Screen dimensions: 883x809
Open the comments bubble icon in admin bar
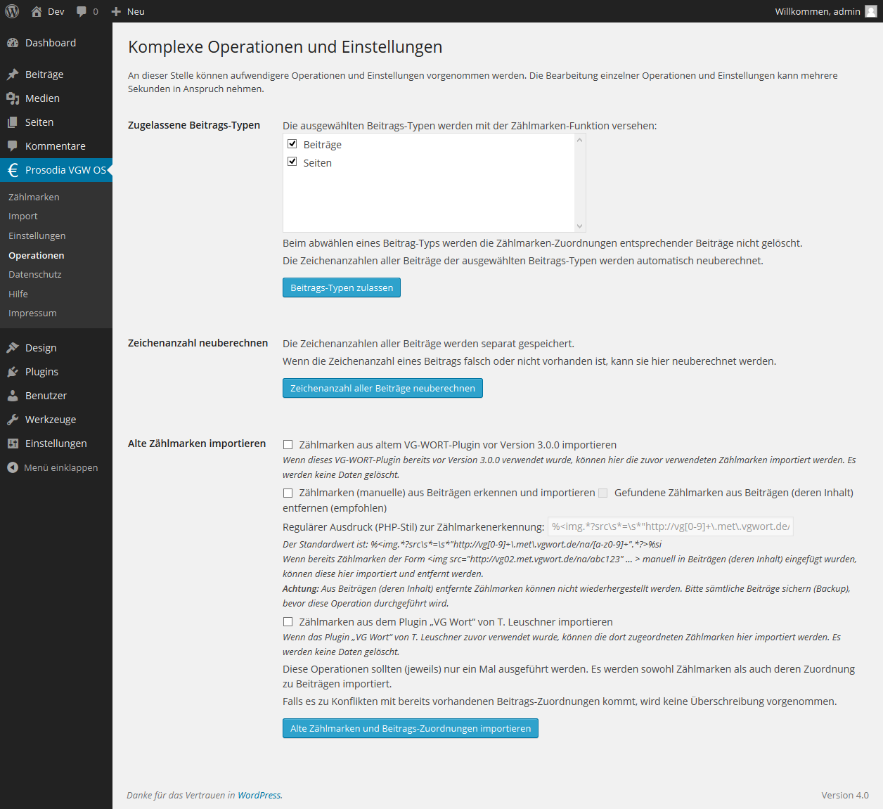click(x=82, y=11)
